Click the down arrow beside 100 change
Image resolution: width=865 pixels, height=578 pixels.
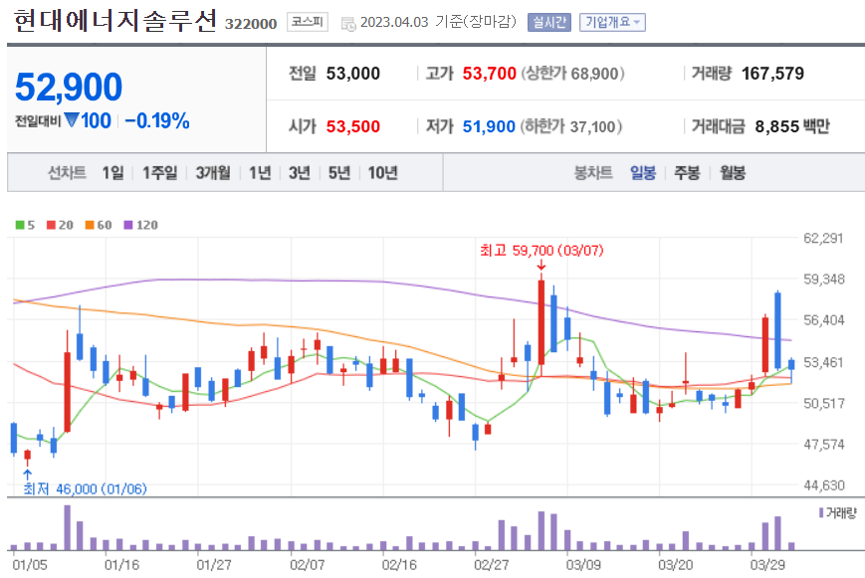point(72,119)
